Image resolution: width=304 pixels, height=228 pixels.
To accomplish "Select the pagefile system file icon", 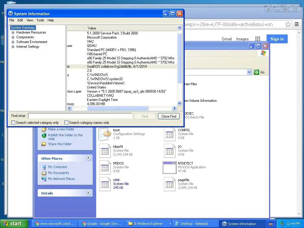I will pyautogui.click(x=170, y=184).
